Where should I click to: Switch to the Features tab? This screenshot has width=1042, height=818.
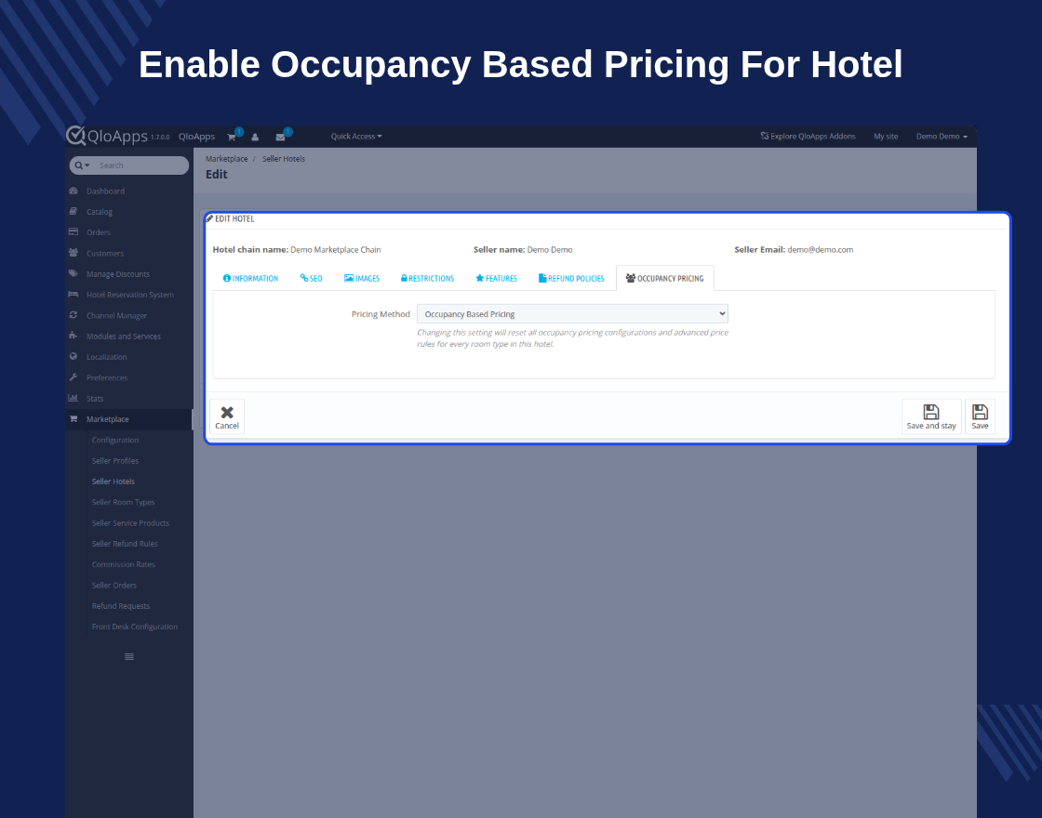pyautogui.click(x=497, y=278)
